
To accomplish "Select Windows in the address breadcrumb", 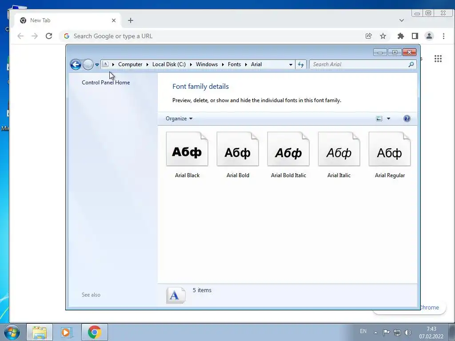I will (x=207, y=64).
